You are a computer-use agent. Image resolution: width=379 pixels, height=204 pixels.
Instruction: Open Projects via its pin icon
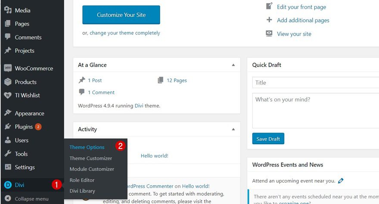pyautogui.click(x=7, y=51)
